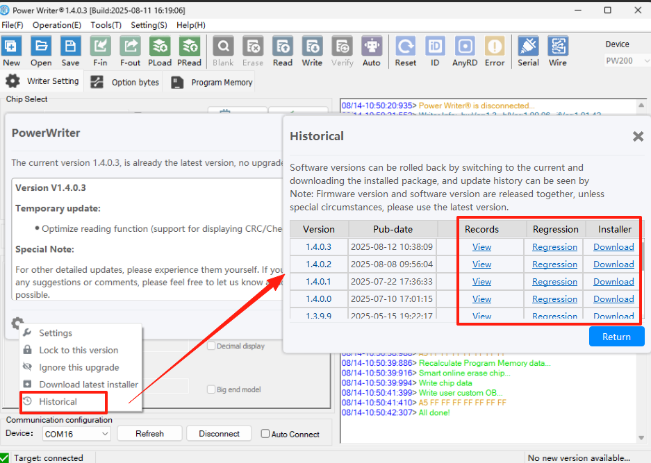Download installer for version 1.4.0.0

(613, 299)
